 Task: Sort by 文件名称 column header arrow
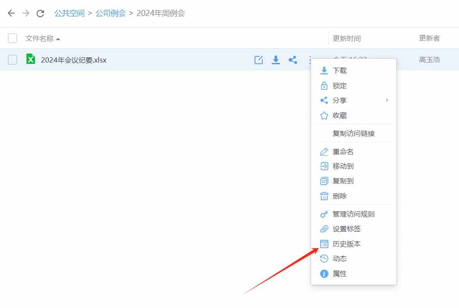coord(58,39)
